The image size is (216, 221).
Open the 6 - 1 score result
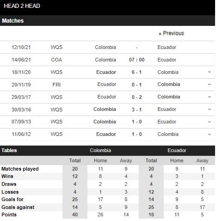click(x=136, y=72)
